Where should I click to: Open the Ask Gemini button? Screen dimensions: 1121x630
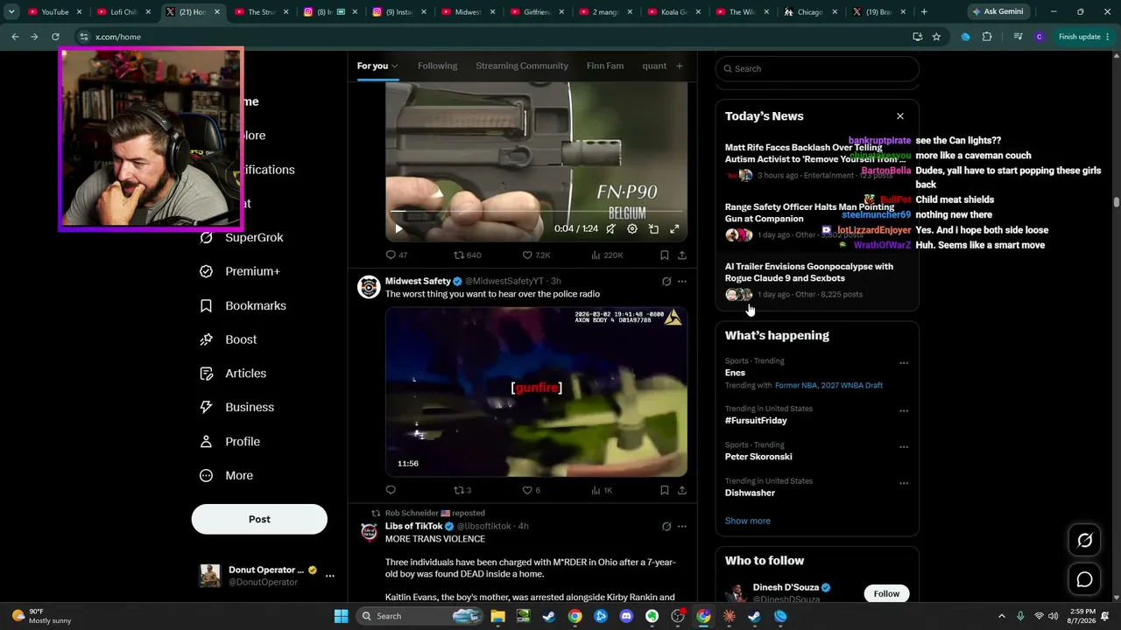tap(998, 11)
